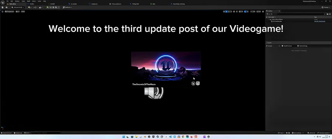The image size is (332, 139).
Task: Click the Type column header
Action: (315, 17)
